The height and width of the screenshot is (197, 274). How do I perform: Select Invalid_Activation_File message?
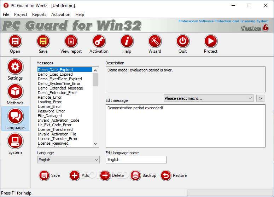click(x=65, y=134)
